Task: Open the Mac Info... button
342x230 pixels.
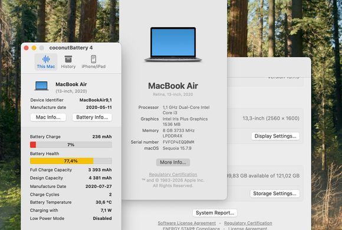Action: click(x=48, y=117)
